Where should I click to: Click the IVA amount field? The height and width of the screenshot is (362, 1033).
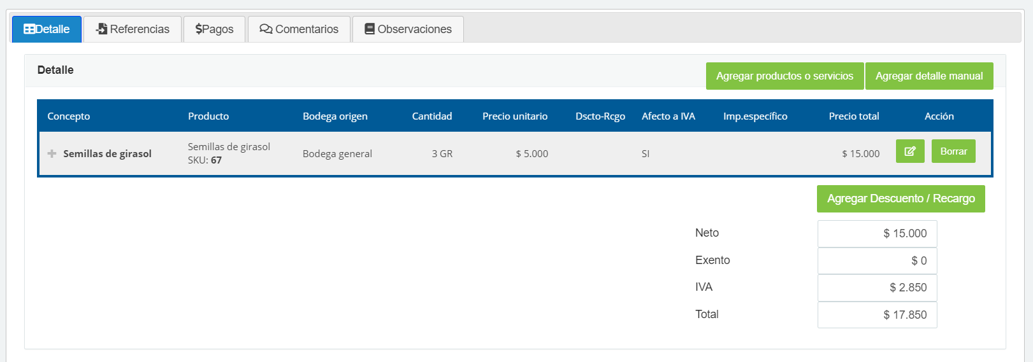(x=877, y=288)
